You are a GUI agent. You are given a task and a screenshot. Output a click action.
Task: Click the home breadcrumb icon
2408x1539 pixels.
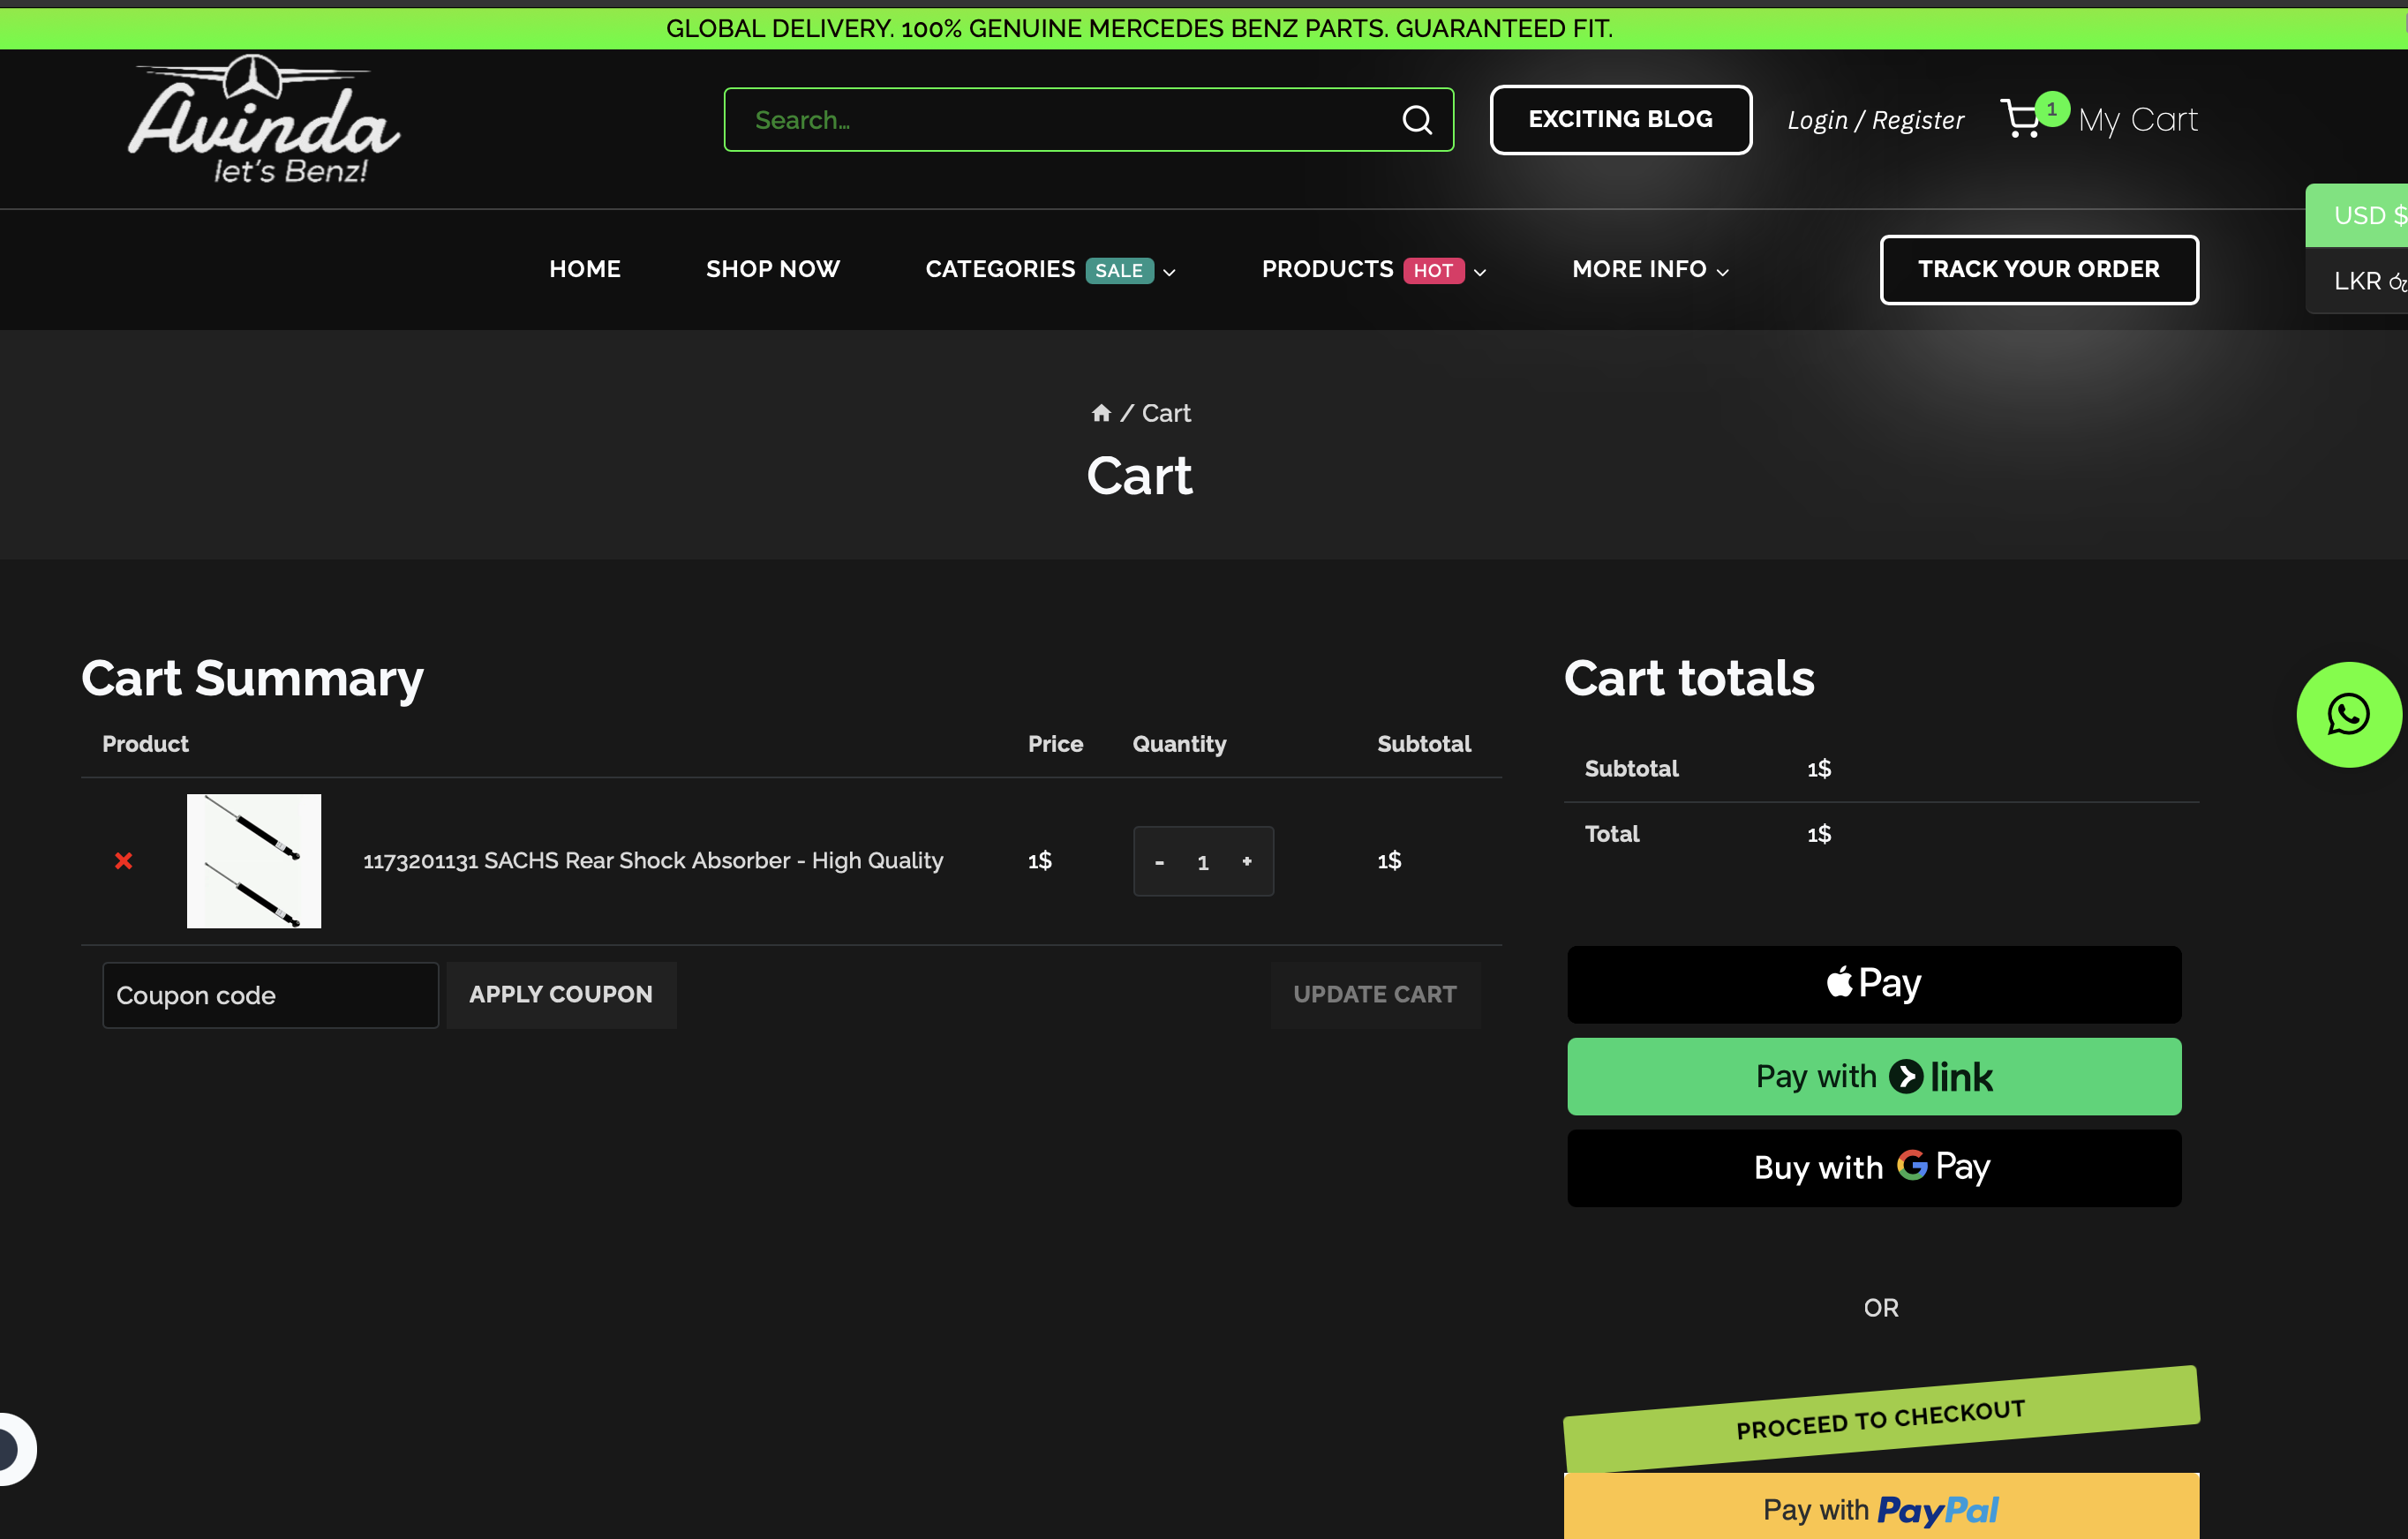tap(1101, 413)
